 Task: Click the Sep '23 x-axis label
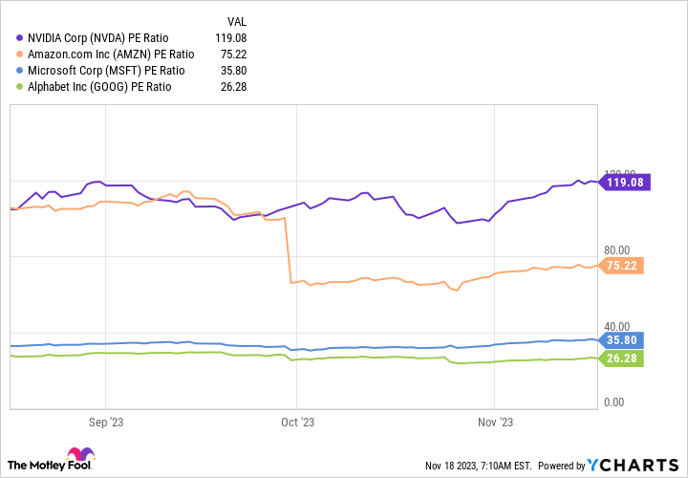click(x=105, y=422)
